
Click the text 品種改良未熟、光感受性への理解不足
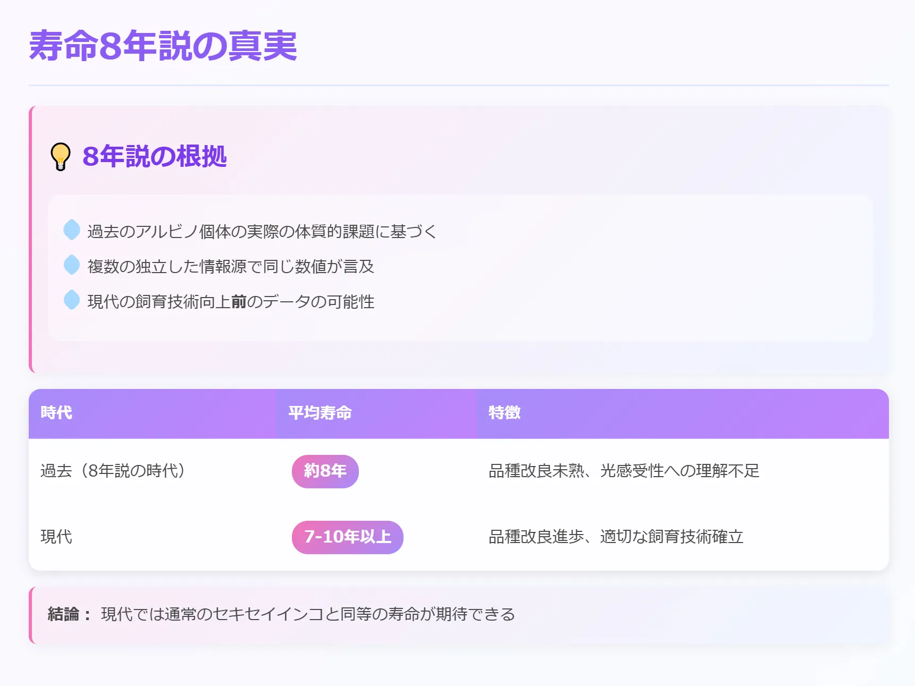point(624,471)
